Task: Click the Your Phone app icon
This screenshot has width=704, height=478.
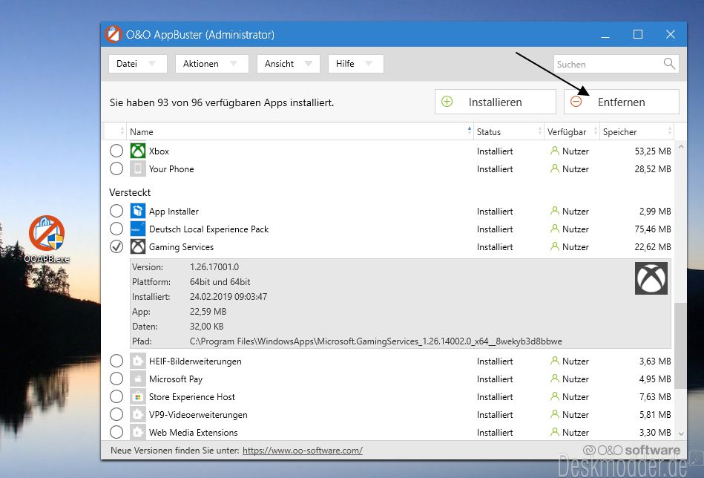Action: pyautogui.click(x=138, y=168)
